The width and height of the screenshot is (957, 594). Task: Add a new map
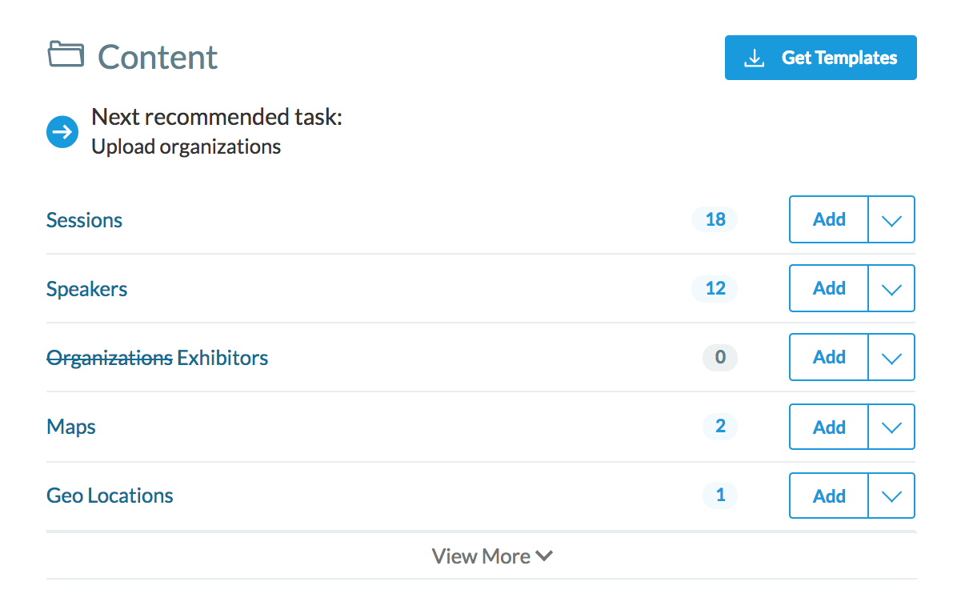tap(828, 427)
